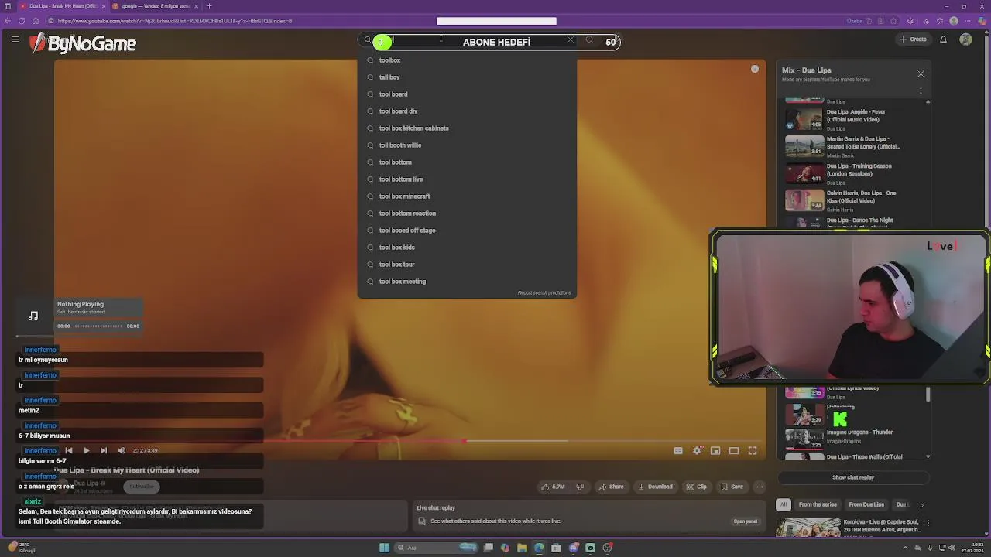
Task: Click the search magnifier button
Action: tap(590, 40)
